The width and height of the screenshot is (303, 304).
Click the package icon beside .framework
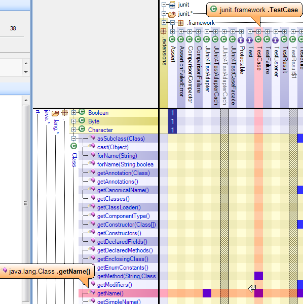(x=181, y=23)
